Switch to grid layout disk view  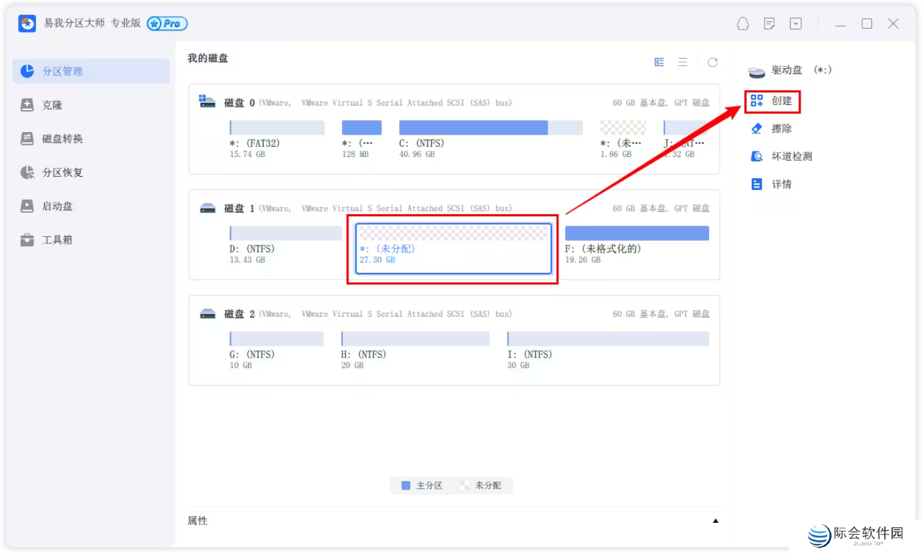coord(659,62)
